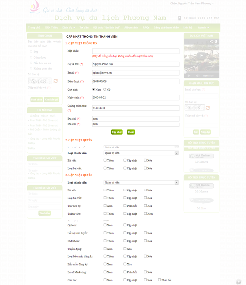
Task: Click the site logo with the sailboat
Action: (35, 7)
